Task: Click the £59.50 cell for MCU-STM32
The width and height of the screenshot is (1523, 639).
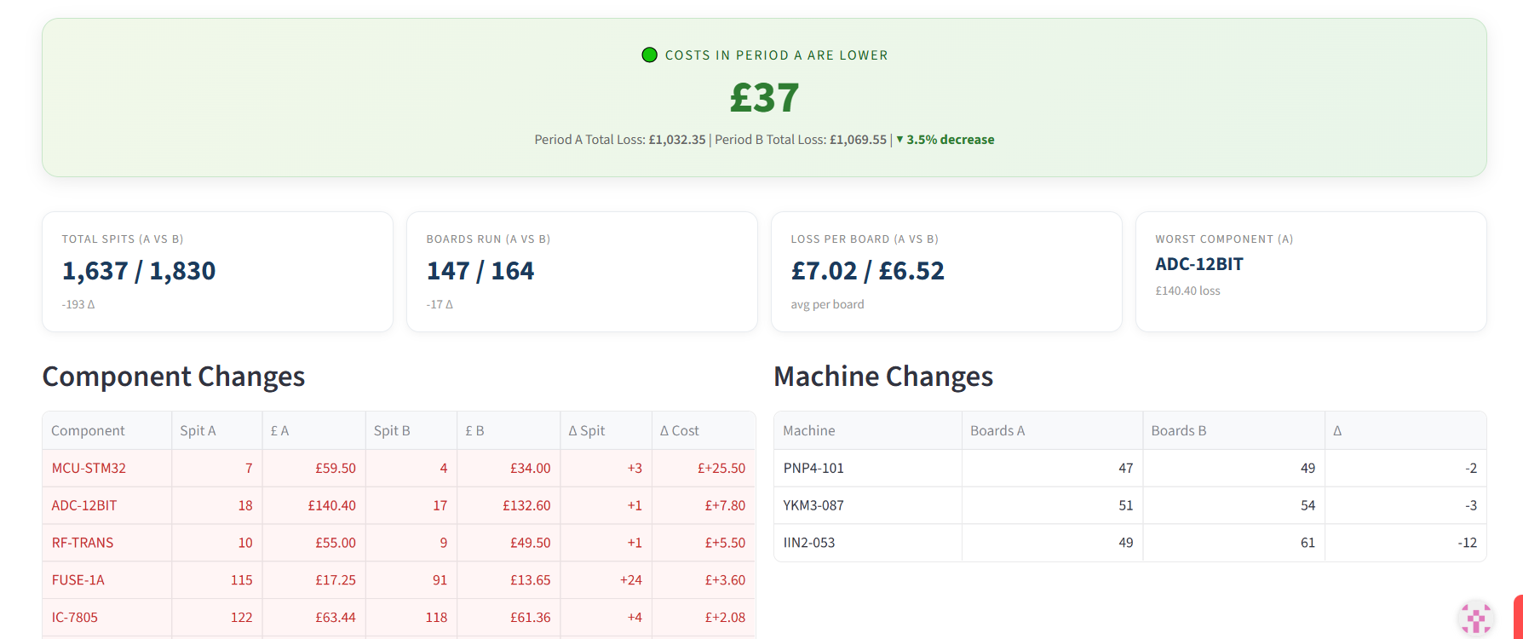Action: coord(313,468)
